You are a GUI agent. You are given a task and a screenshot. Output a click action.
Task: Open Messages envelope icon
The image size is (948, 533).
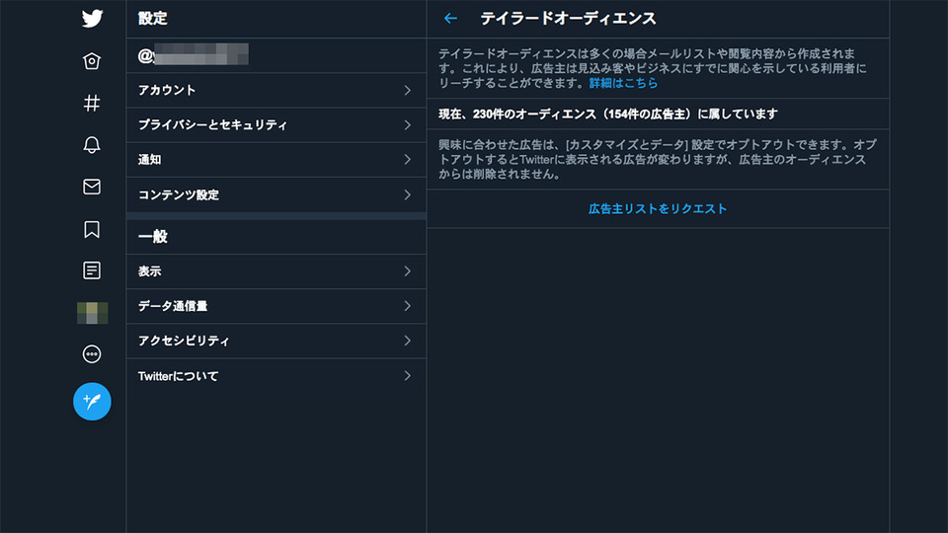(x=92, y=187)
